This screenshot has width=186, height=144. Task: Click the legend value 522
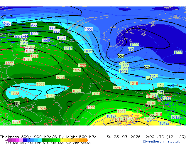pyautogui.click(x=38, y=143)
